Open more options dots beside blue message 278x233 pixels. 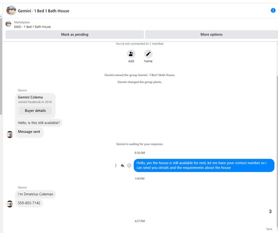tap(116, 165)
